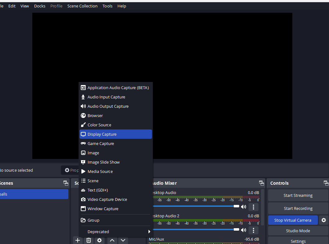
Task: Click the window icon for Window Capture
Action: pos(83,209)
